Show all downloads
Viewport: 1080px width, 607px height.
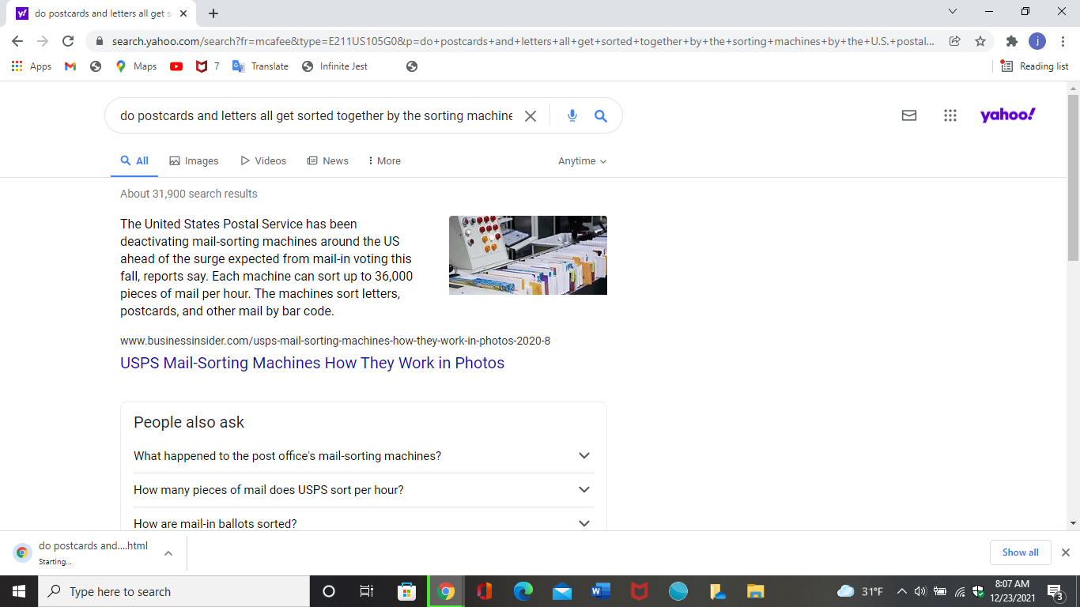[1021, 552]
